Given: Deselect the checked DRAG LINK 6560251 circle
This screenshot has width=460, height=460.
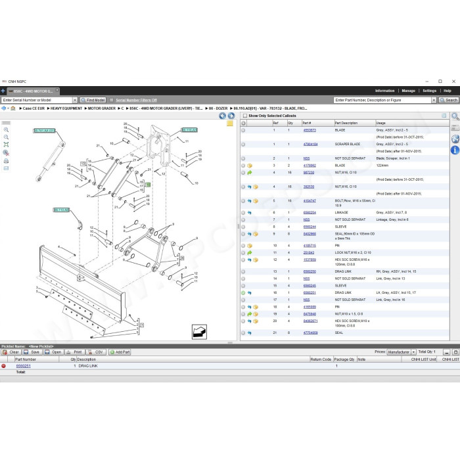Looking at the screenshot, I should pos(243,293).
